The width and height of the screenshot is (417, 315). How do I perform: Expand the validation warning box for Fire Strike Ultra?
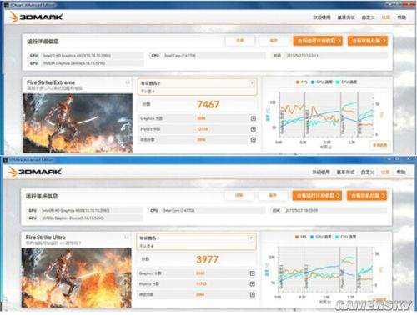pos(196,242)
